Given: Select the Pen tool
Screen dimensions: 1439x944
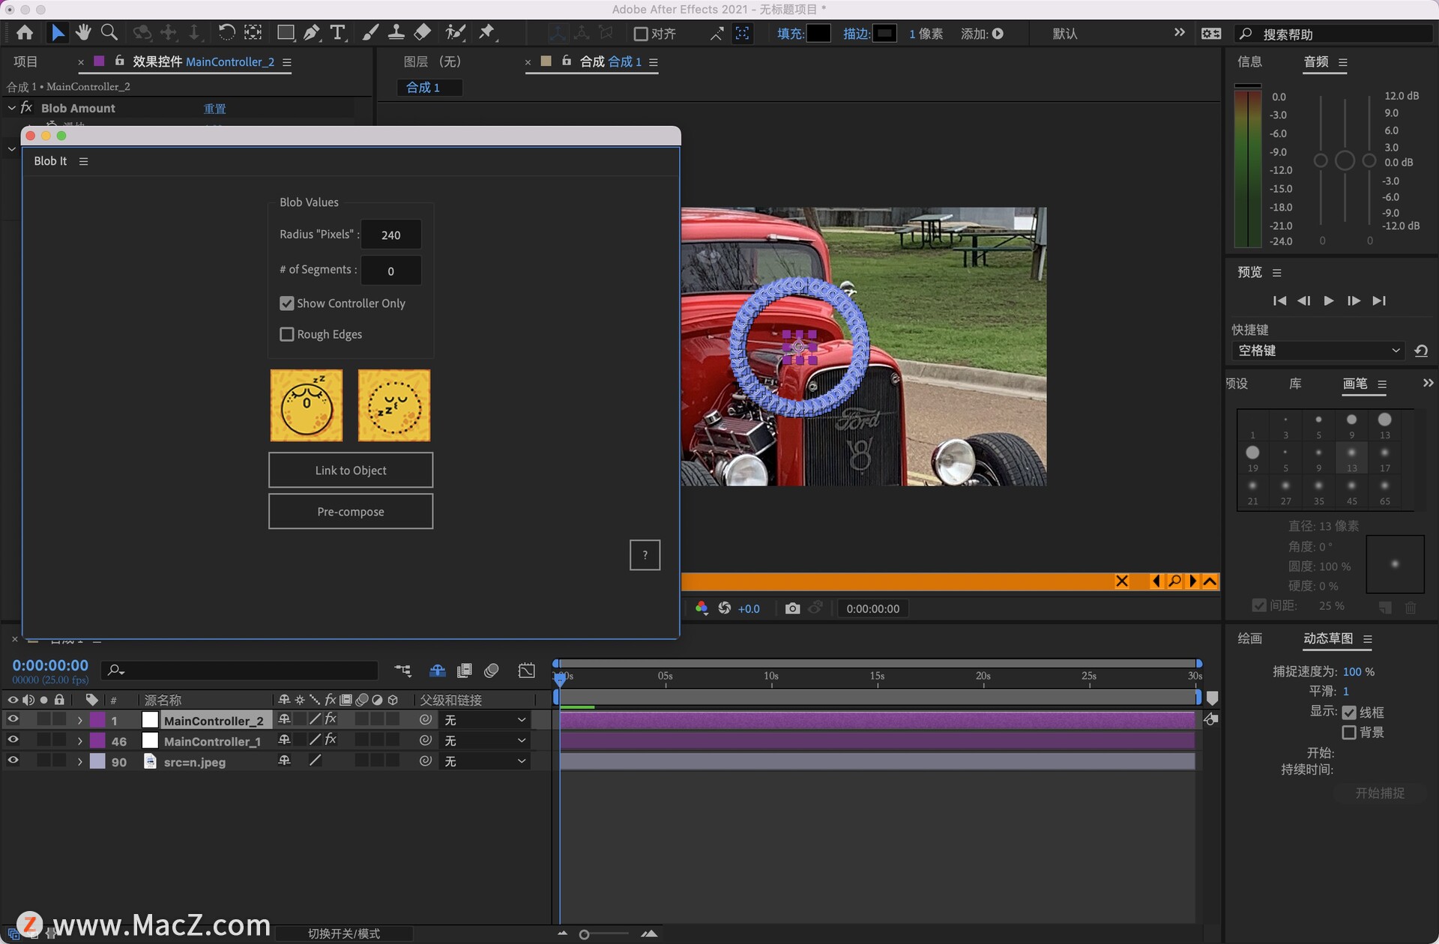Looking at the screenshot, I should (312, 32).
